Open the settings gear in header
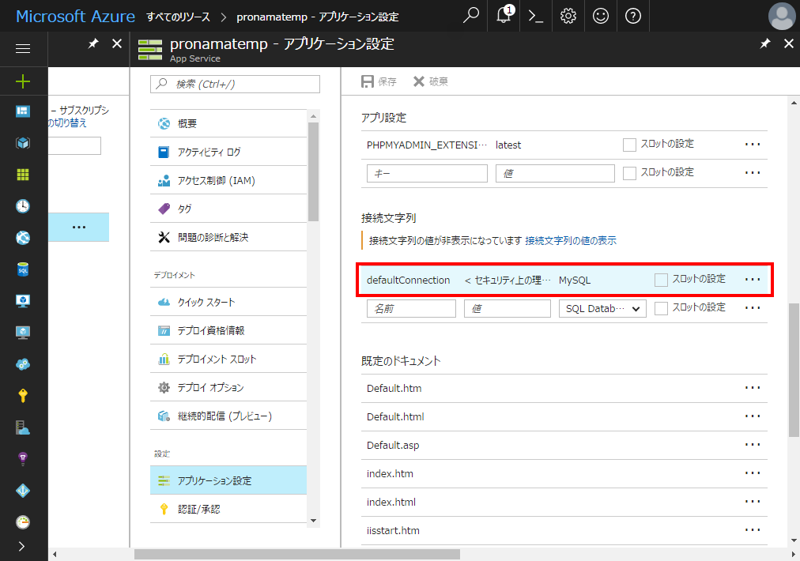Viewport: 800px width, 561px height. coord(568,16)
